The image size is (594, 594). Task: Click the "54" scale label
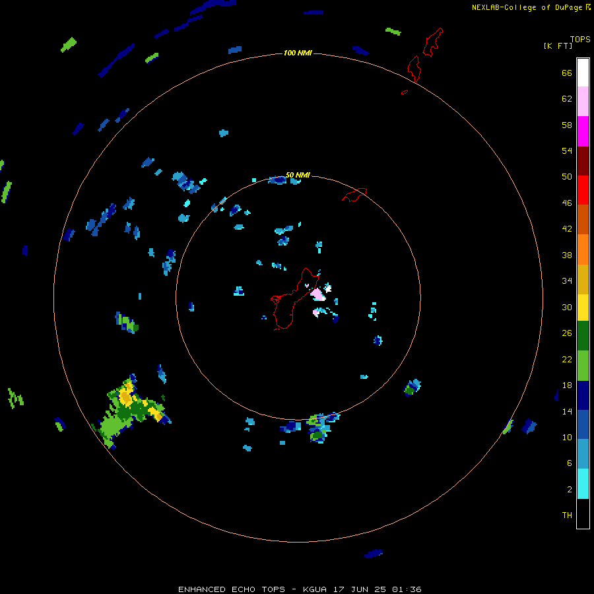tap(567, 150)
